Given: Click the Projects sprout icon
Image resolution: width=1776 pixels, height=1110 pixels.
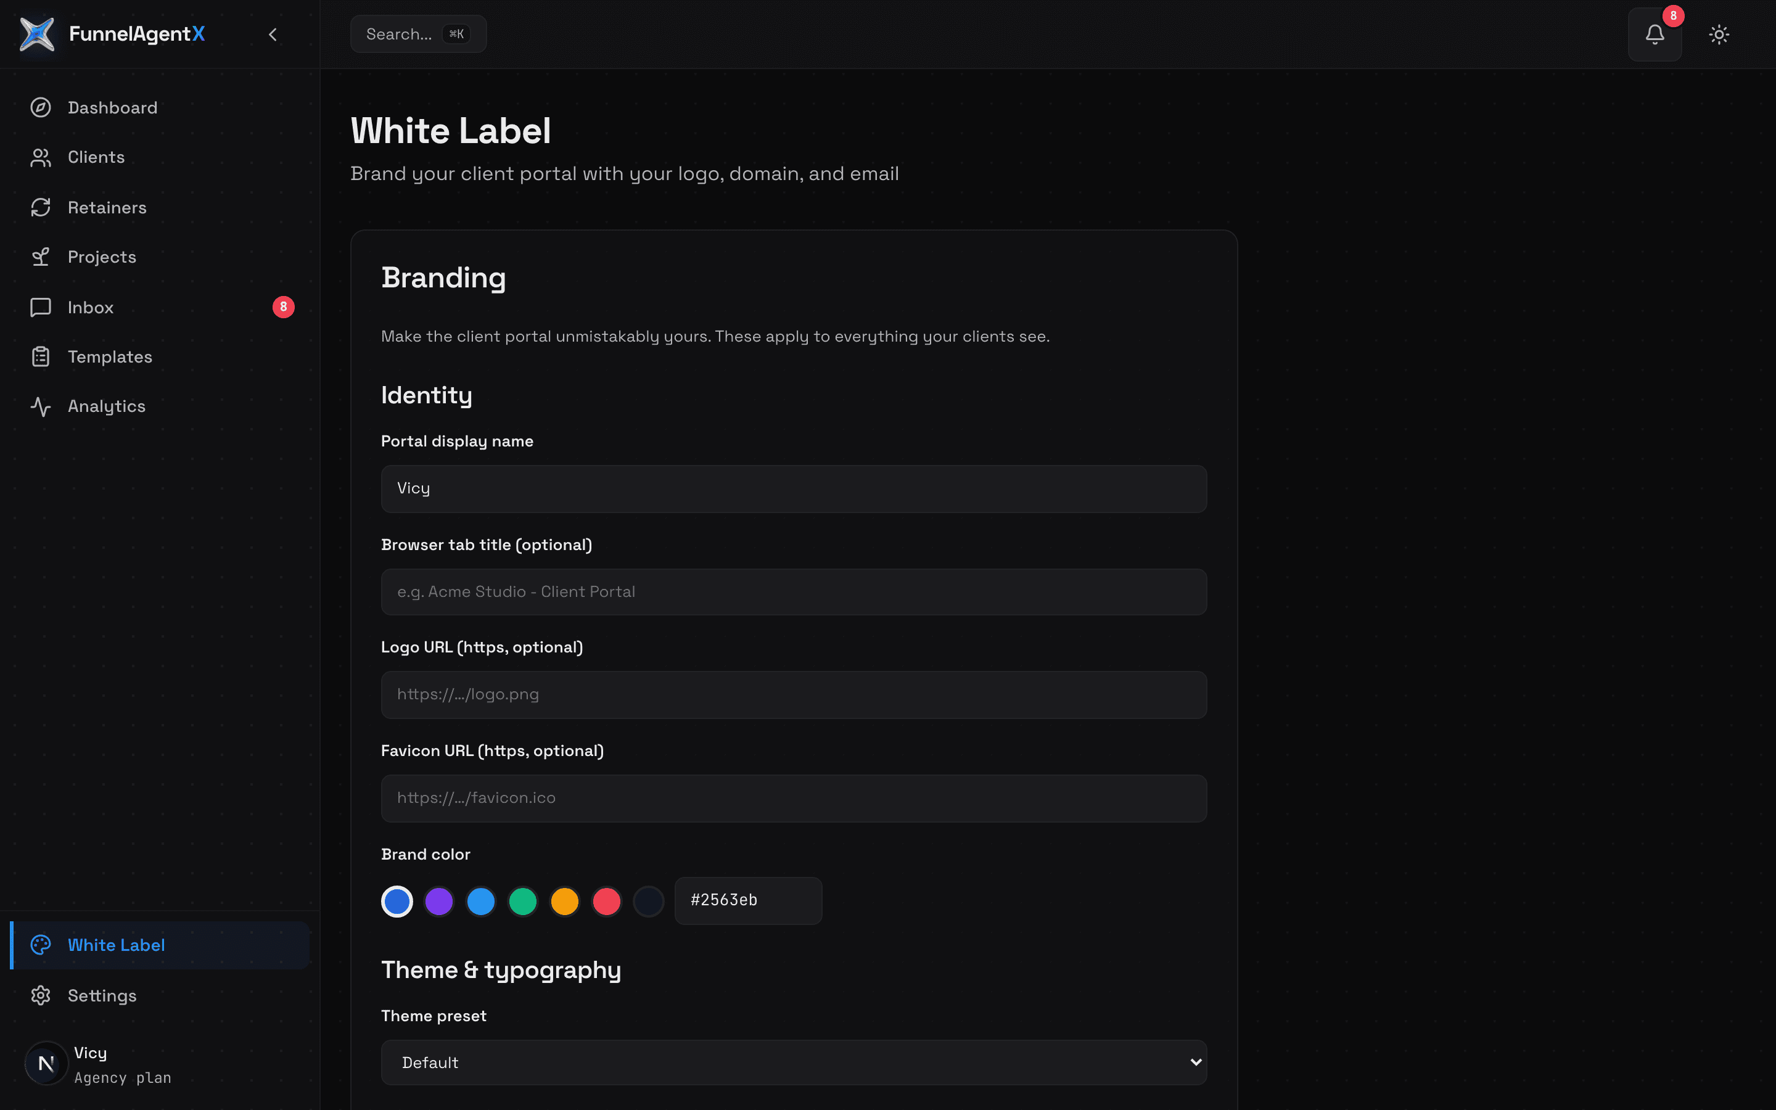Looking at the screenshot, I should (40, 257).
